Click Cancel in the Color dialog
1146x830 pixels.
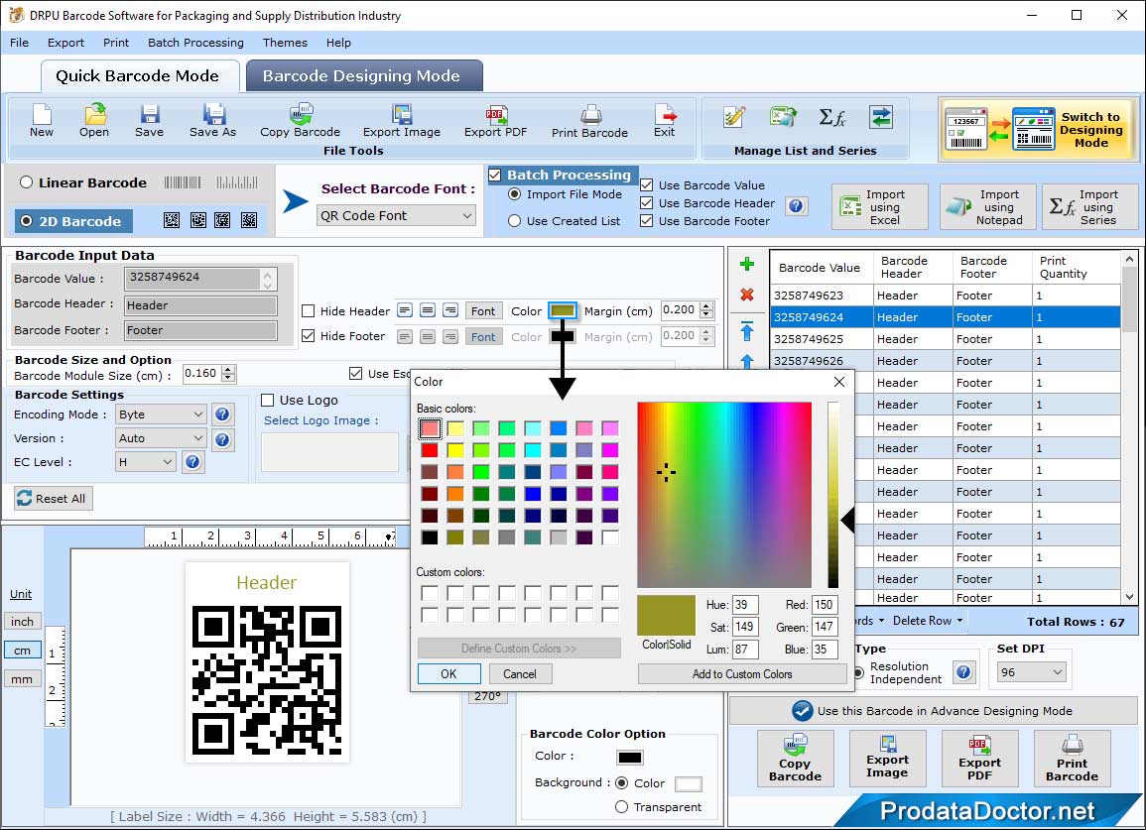pos(520,673)
